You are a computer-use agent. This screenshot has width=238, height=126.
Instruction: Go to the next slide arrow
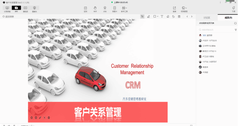click(x=192, y=17)
